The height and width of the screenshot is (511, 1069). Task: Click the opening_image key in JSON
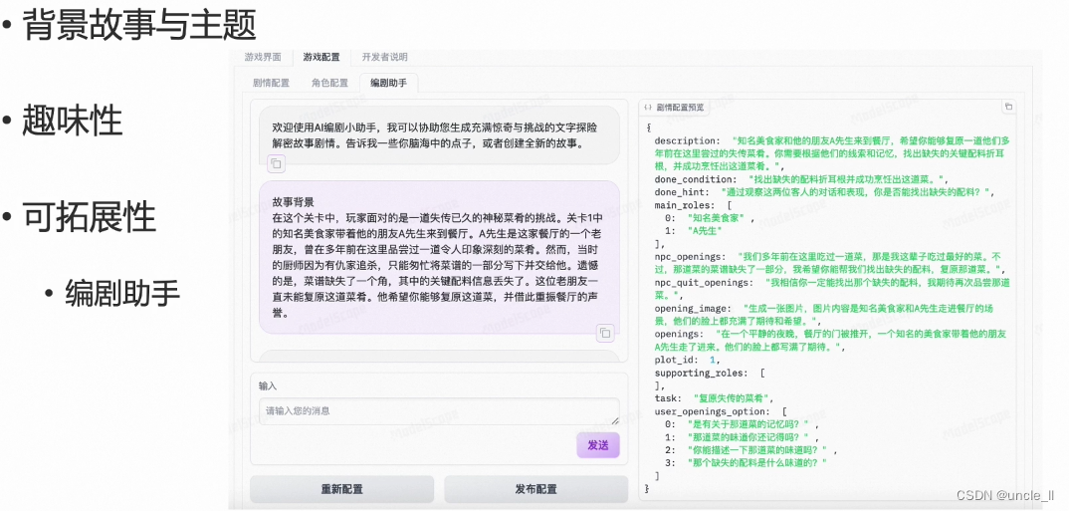(x=692, y=308)
